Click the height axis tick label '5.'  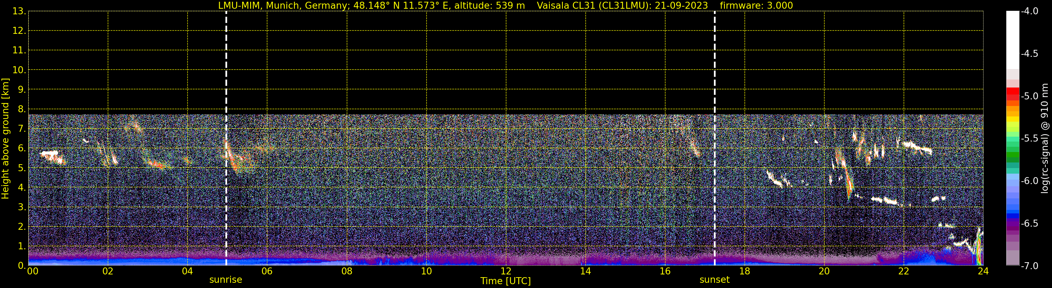click(22, 168)
